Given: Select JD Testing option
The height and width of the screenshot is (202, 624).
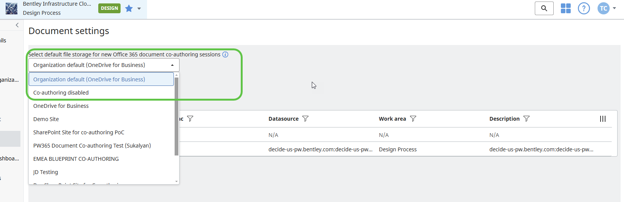Looking at the screenshot, I should point(101,172).
